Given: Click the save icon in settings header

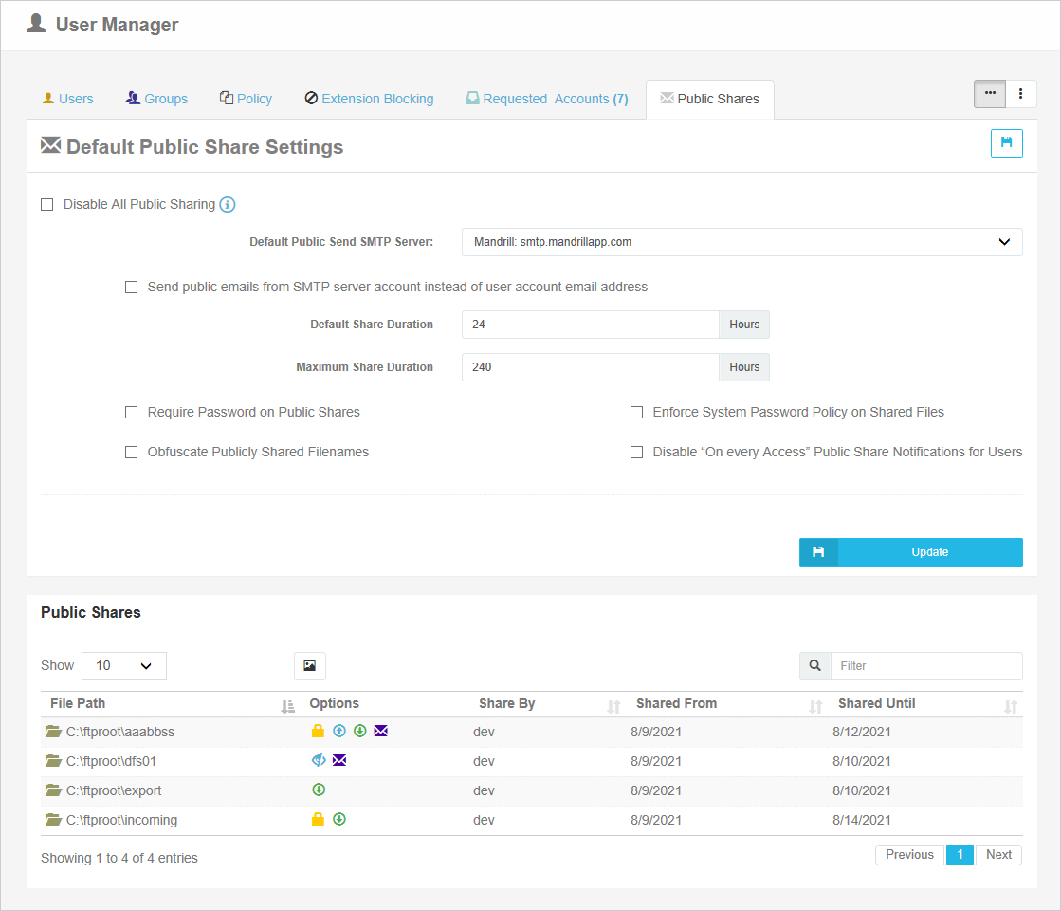Looking at the screenshot, I should click(1006, 143).
